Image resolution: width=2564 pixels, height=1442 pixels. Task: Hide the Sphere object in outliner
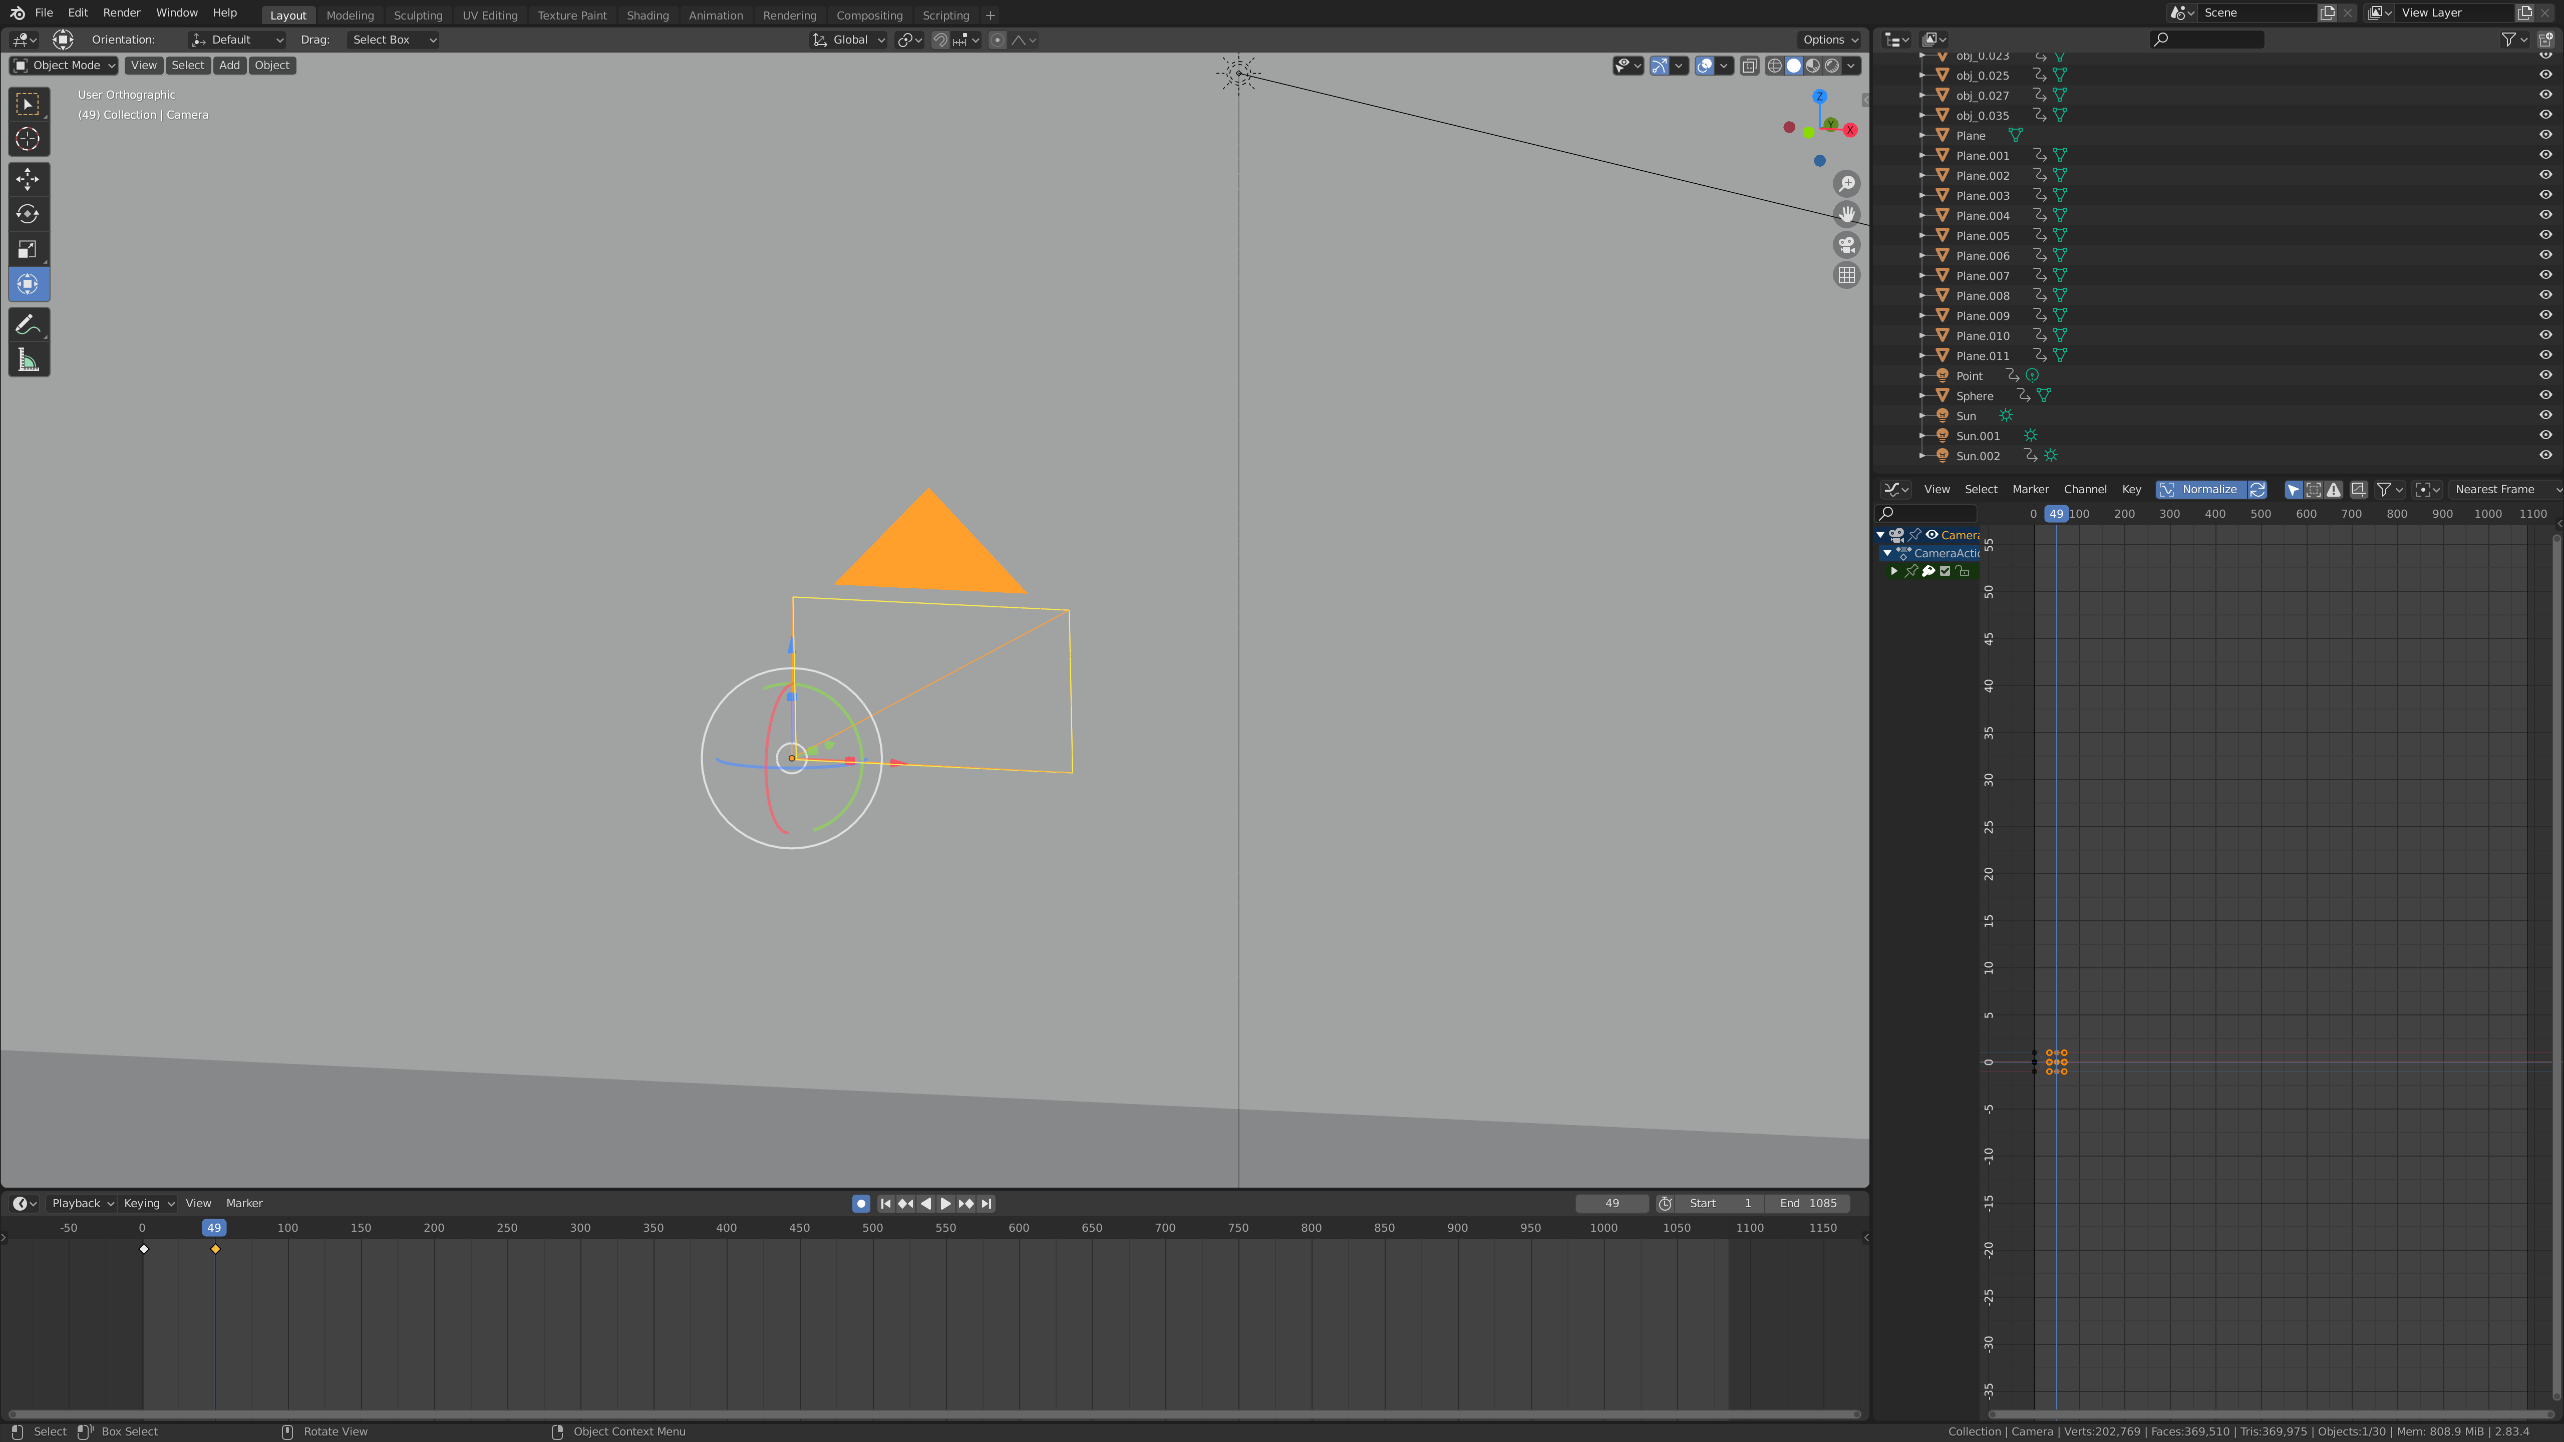[x=2545, y=395]
